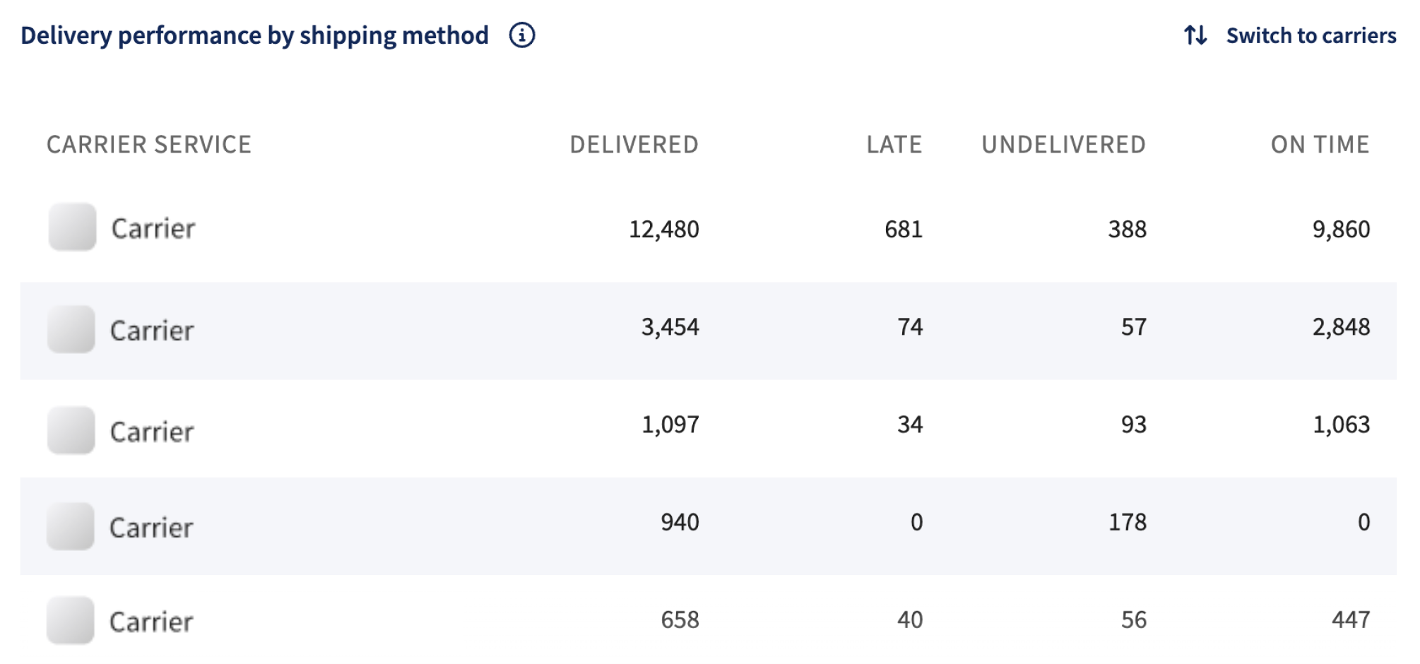This screenshot has width=1420, height=664.
Task: Click the sort arrows icon near Switch to carriers
Action: coord(1195,35)
